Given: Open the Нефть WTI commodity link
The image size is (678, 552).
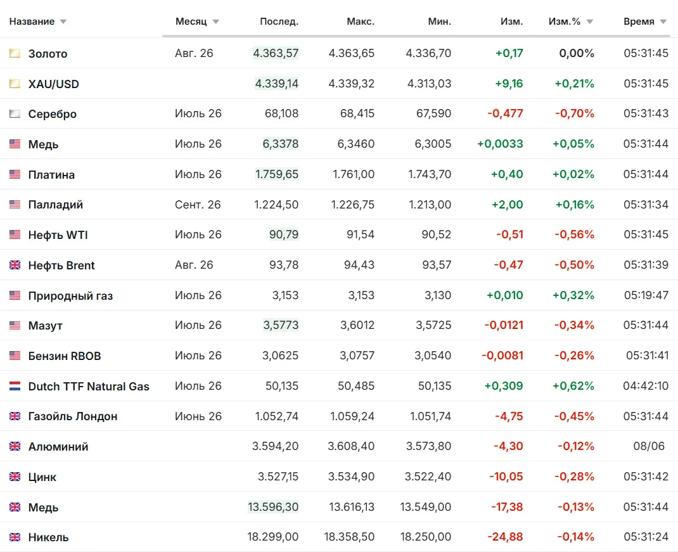Looking at the screenshot, I should (58, 235).
